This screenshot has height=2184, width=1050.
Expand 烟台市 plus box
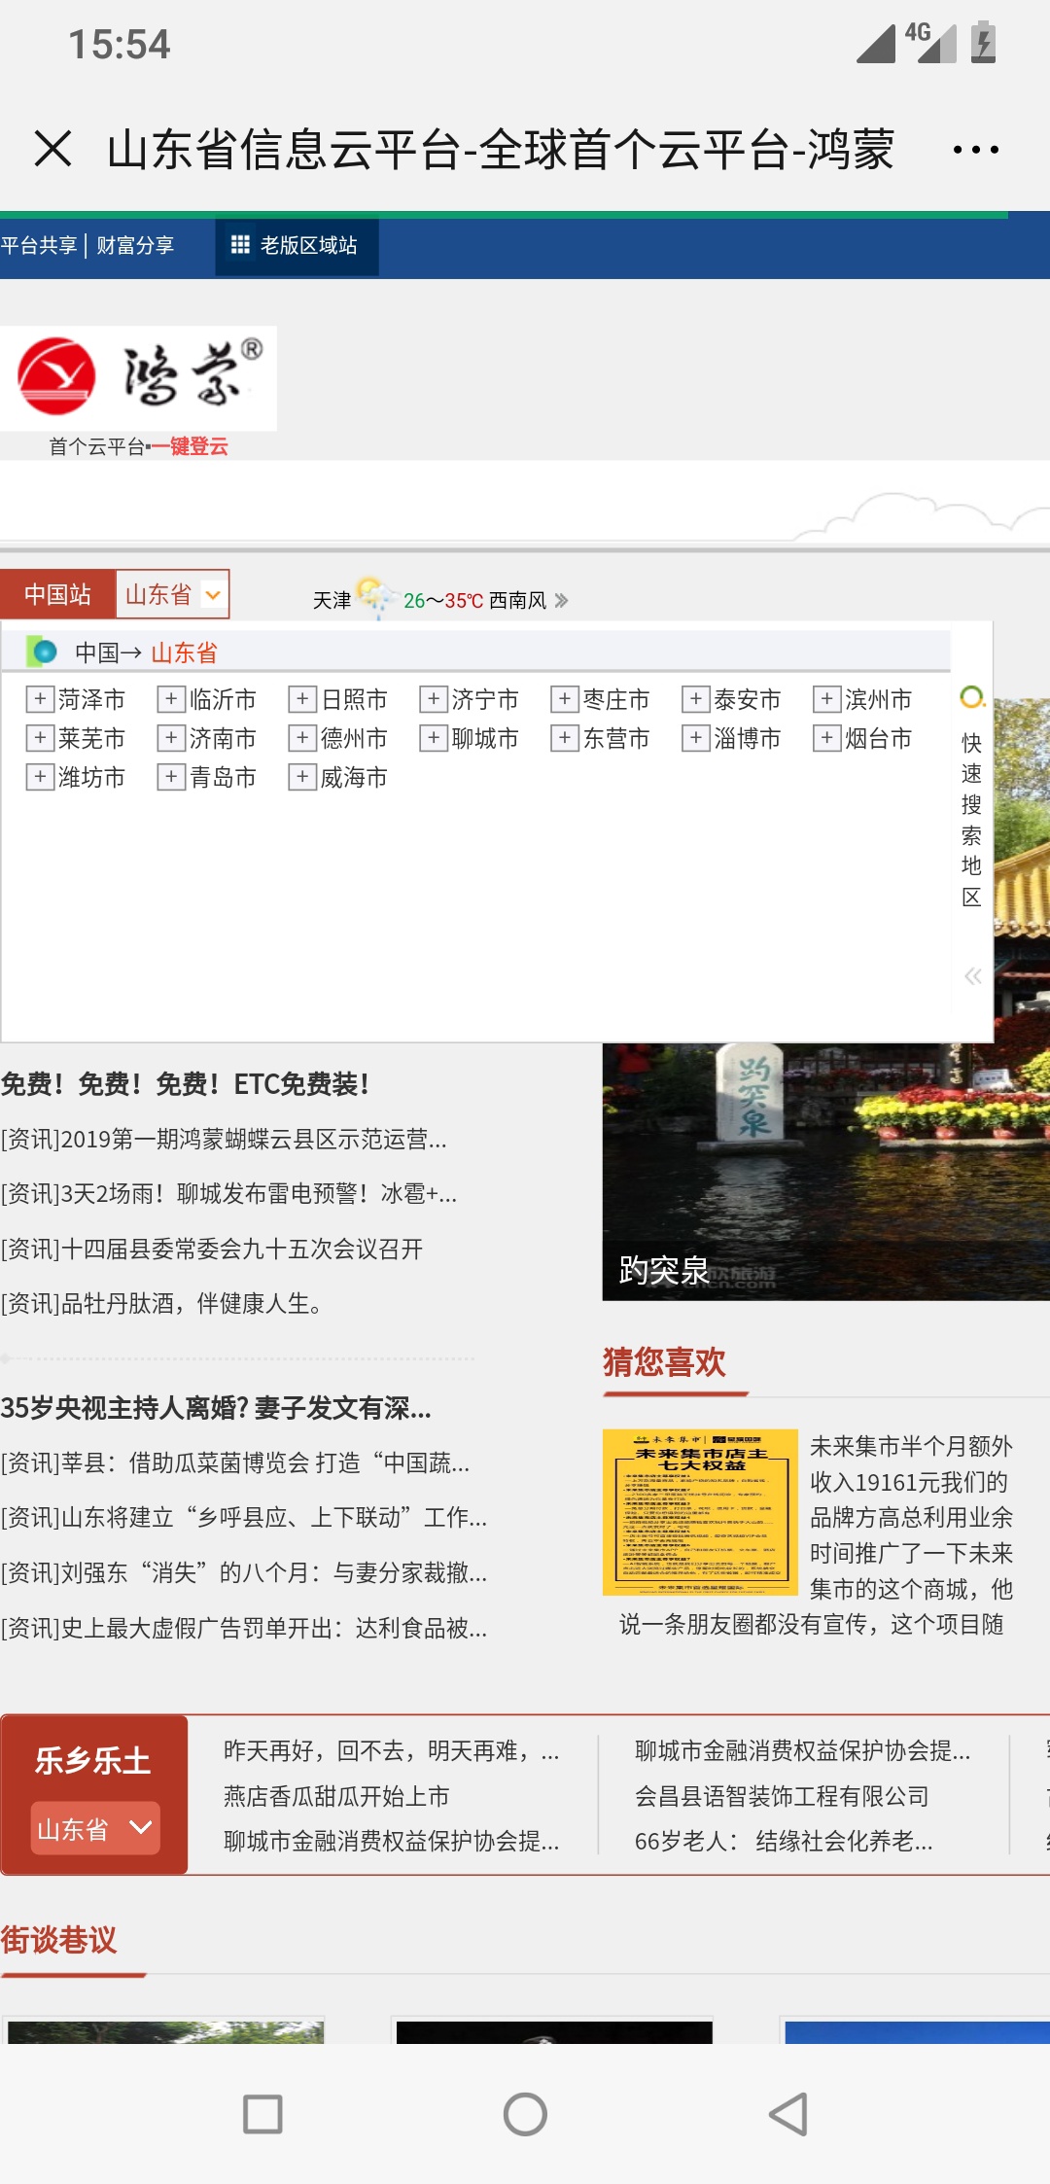pos(827,738)
